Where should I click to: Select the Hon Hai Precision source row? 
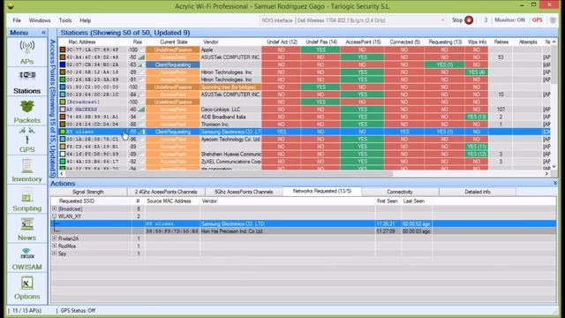coord(303,231)
